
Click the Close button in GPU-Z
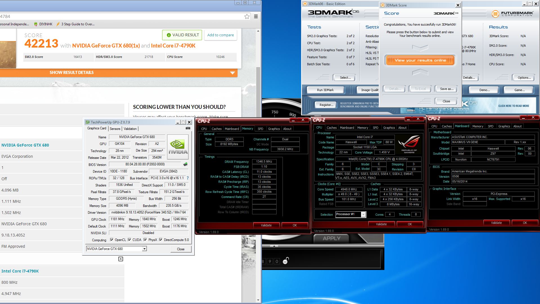(181, 249)
